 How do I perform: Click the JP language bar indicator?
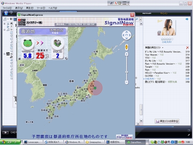(x=111, y=3)
